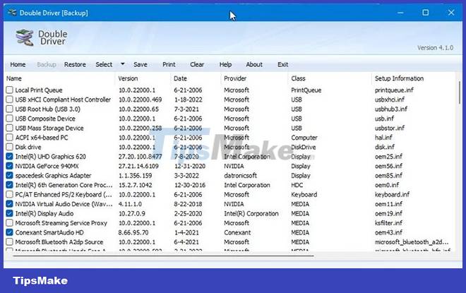Uncheck the Conexant SmartAudio HD checkbox

click(9, 232)
